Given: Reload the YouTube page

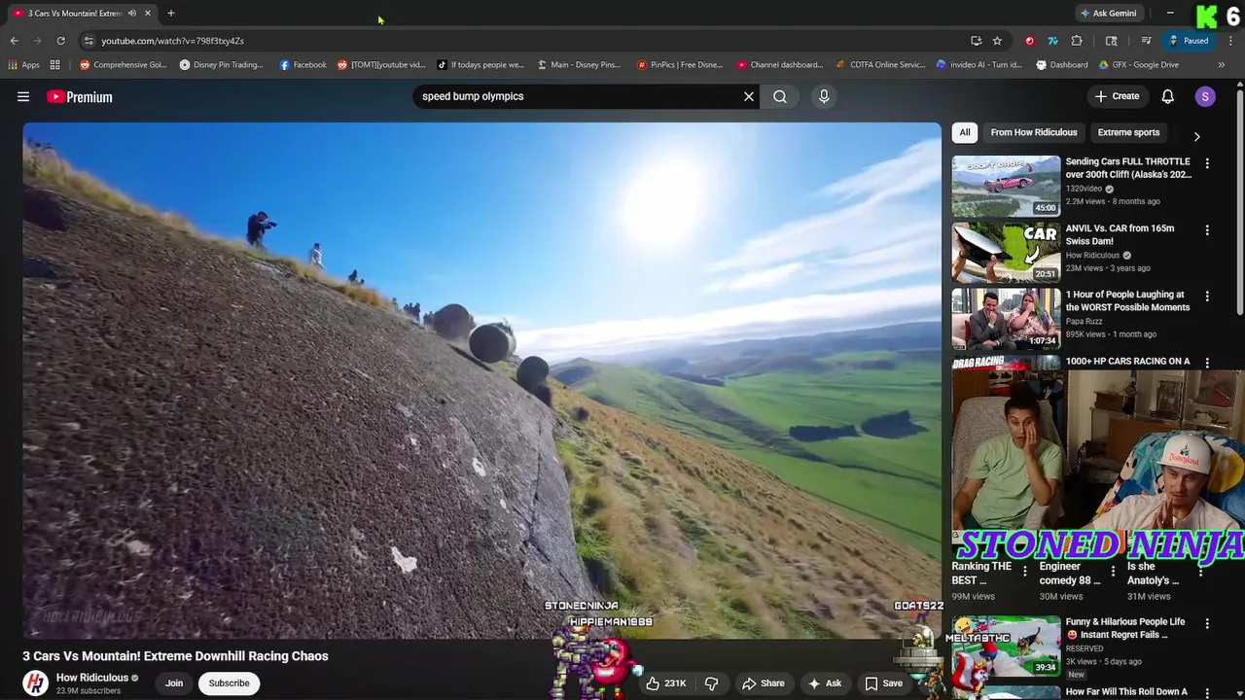Looking at the screenshot, I should [x=60, y=41].
